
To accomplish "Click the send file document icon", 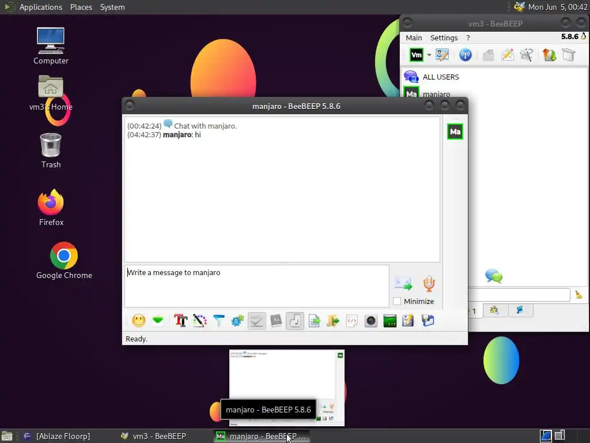I will pos(314,321).
